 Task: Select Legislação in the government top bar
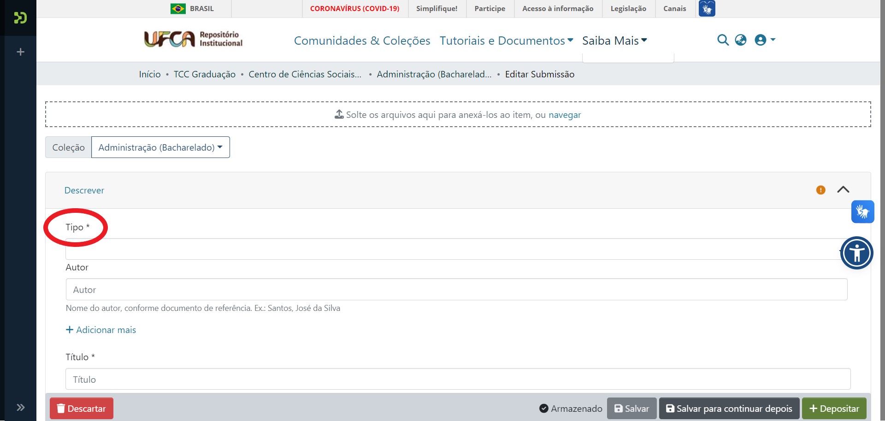[x=628, y=8]
